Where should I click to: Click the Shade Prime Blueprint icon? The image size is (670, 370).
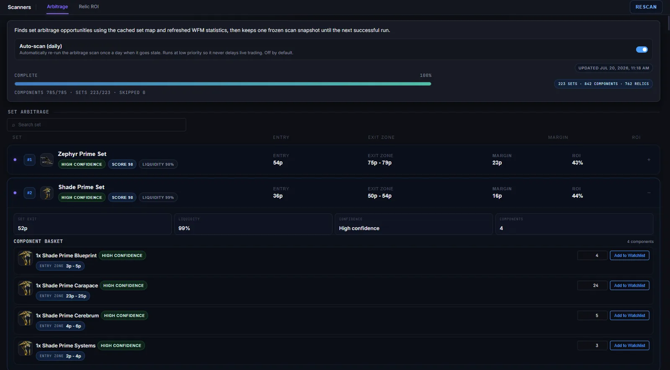25,258
